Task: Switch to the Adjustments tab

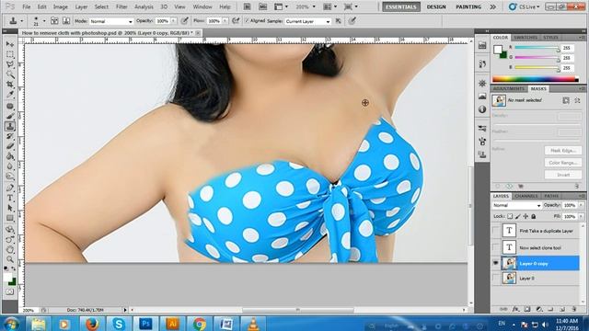Action: (509, 88)
